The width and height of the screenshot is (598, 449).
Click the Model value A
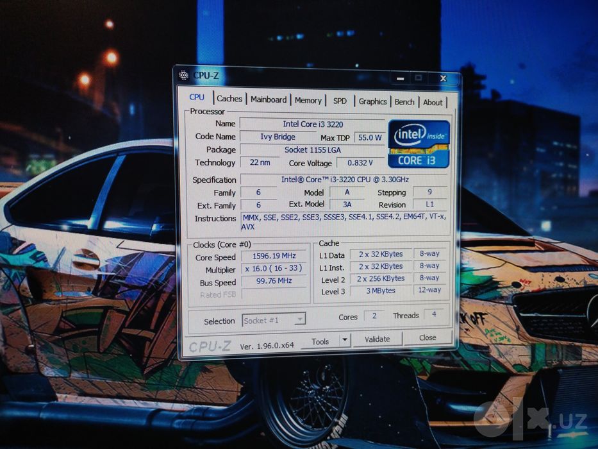347,192
